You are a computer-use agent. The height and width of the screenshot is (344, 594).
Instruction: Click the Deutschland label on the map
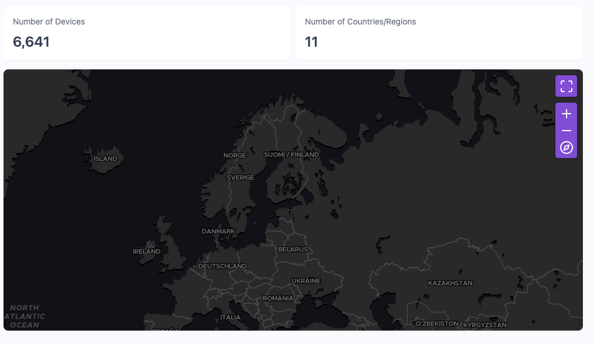point(223,266)
